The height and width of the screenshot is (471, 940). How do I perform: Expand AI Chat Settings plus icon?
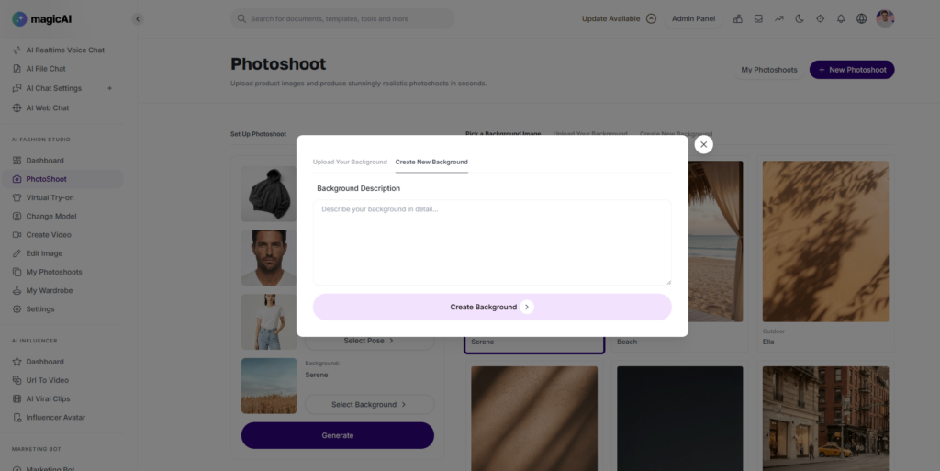tap(110, 88)
